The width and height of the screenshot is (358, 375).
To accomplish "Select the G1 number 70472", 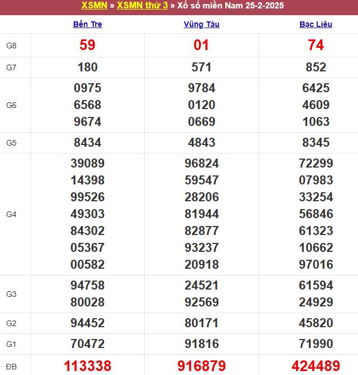I will point(87,344).
